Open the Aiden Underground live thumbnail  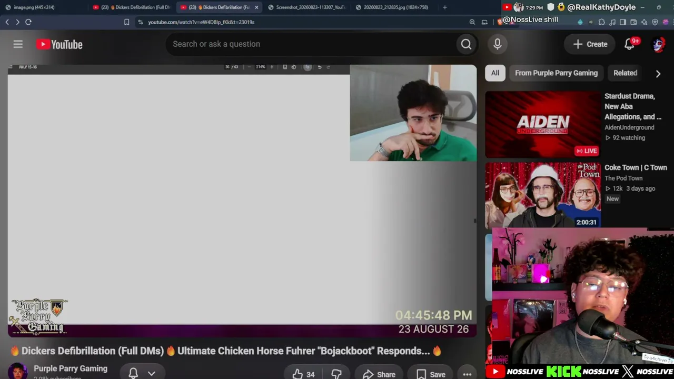(x=542, y=125)
